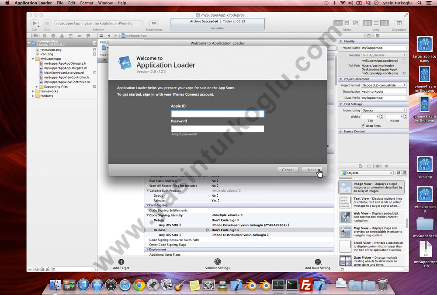Click the Forgot password? link
This screenshot has height=295, width=437.
(184, 134)
